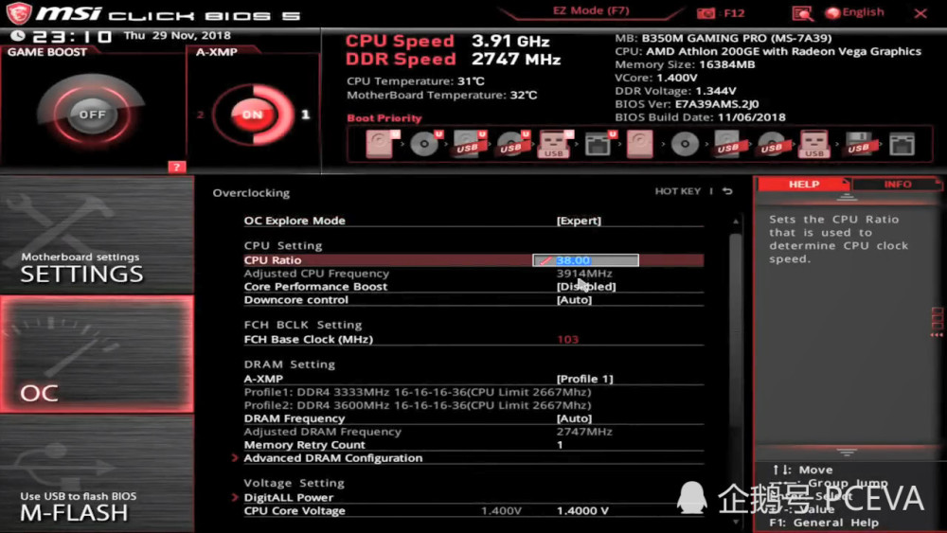Open the red question mark help icon
Viewport: 947px width, 533px height.
click(176, 168)
